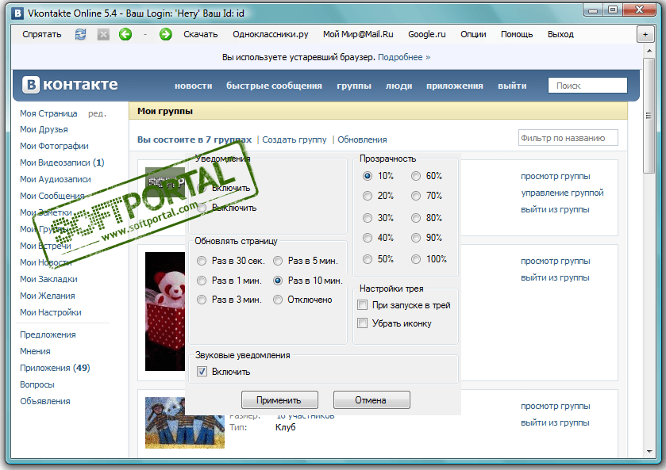Screen dimensions: 666x470
Task: Select 20% transparency option
Action: pos(368,196)
